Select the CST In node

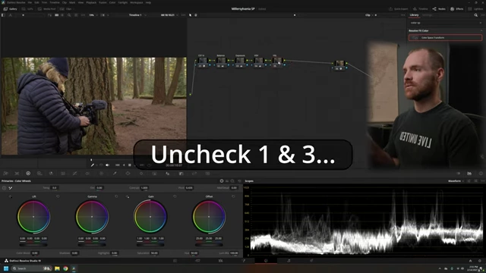pyautogui.click(x=203, y=61)
